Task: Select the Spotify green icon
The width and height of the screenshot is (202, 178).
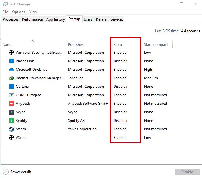Action: pyautogui.click(x=12, y=121)
